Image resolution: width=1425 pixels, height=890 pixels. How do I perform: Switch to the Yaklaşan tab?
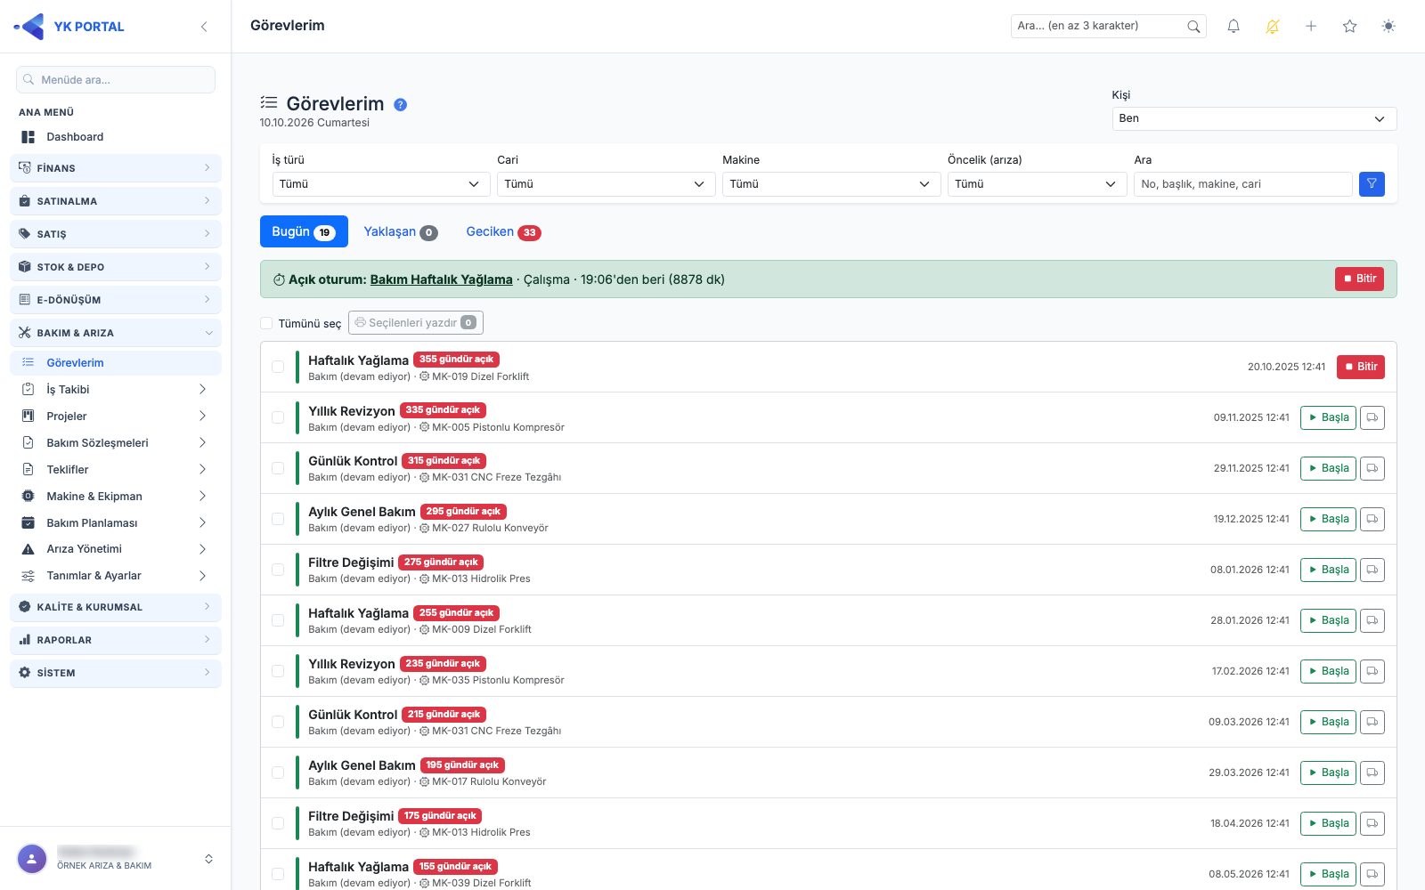tap(401, 231)
